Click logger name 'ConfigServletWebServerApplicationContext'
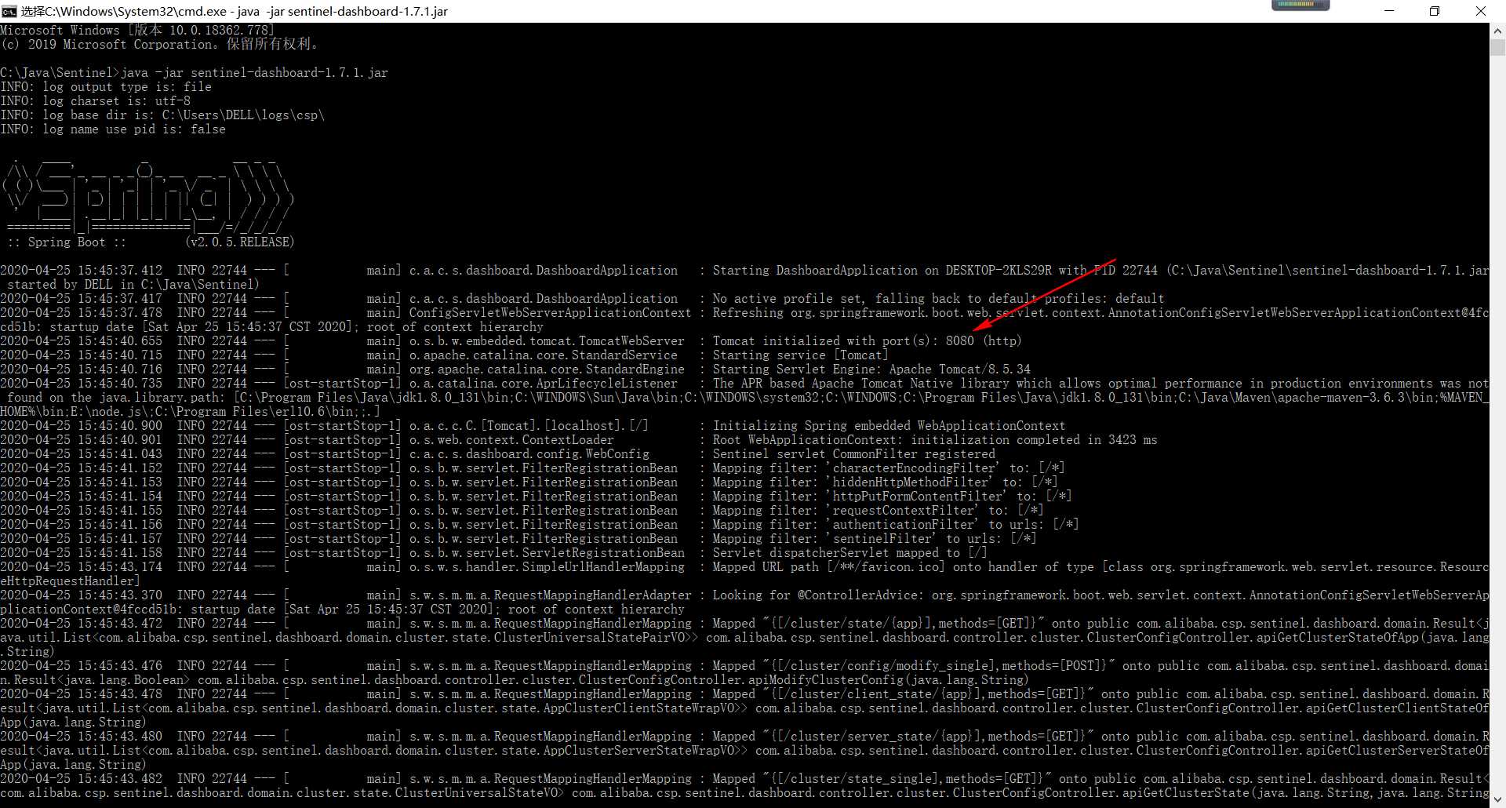This screenshot has width=1506, height=808. pos(550,313)
